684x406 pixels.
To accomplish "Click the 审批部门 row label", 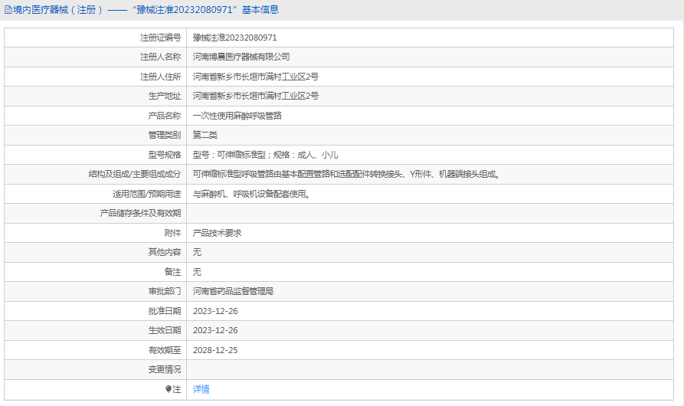I will click(165, 291).
